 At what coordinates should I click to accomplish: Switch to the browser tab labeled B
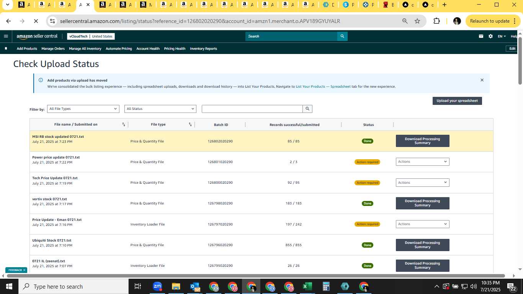click(389, 5)
